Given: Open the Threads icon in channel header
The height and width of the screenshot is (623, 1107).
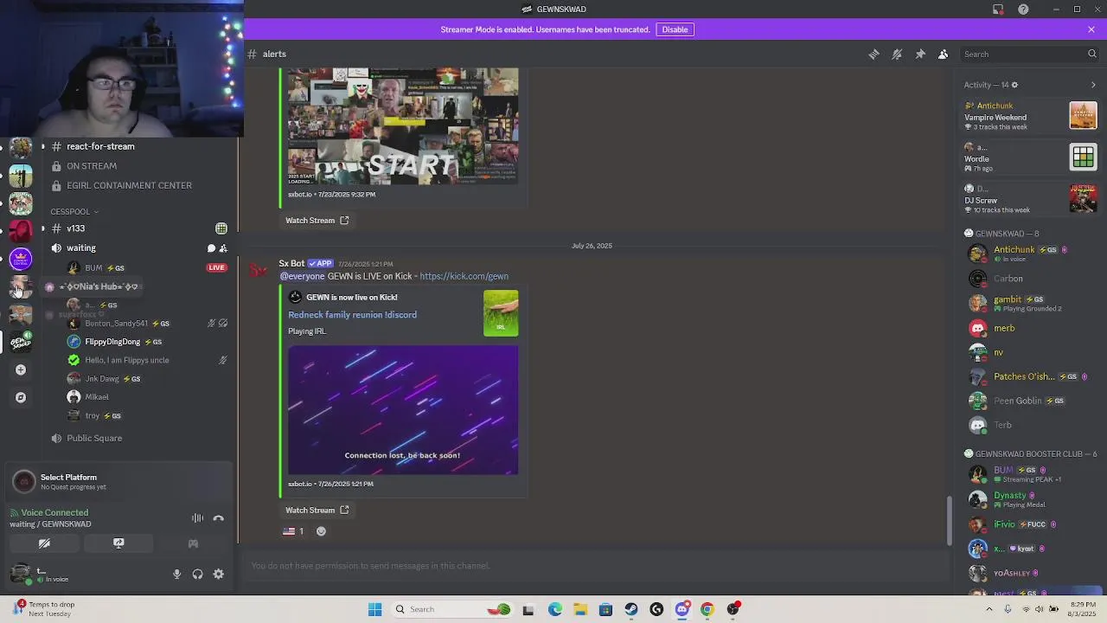Looking at the screenshot, I should point(873,54).
